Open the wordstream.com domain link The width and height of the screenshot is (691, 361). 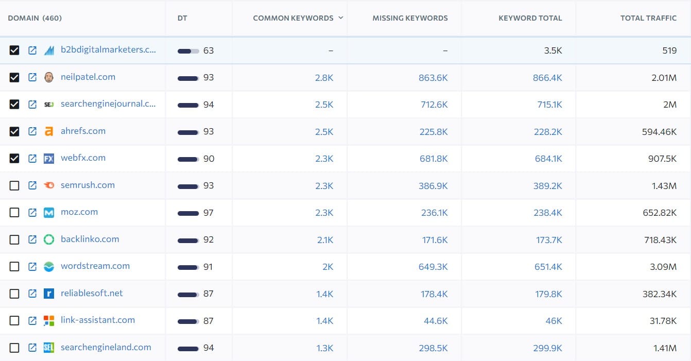coord(95,266)
